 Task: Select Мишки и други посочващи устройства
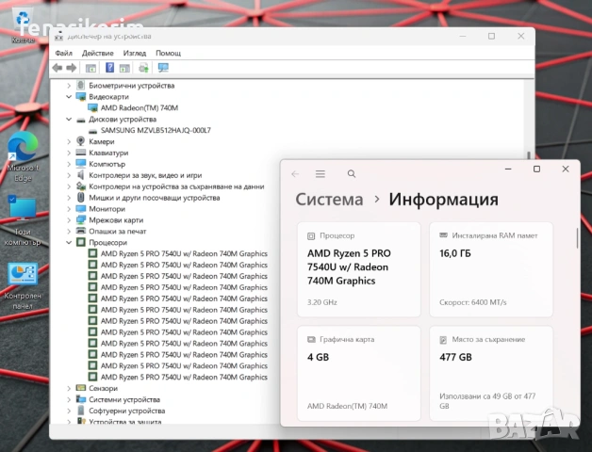(154, 198)
